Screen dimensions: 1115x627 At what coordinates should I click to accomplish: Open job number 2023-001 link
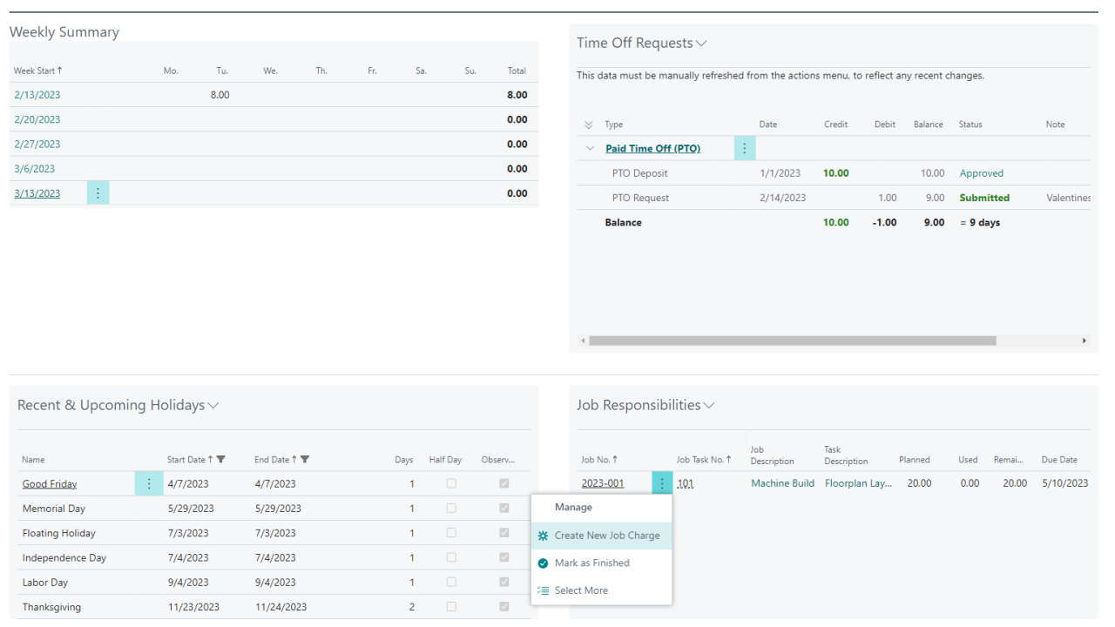(603, 483)
